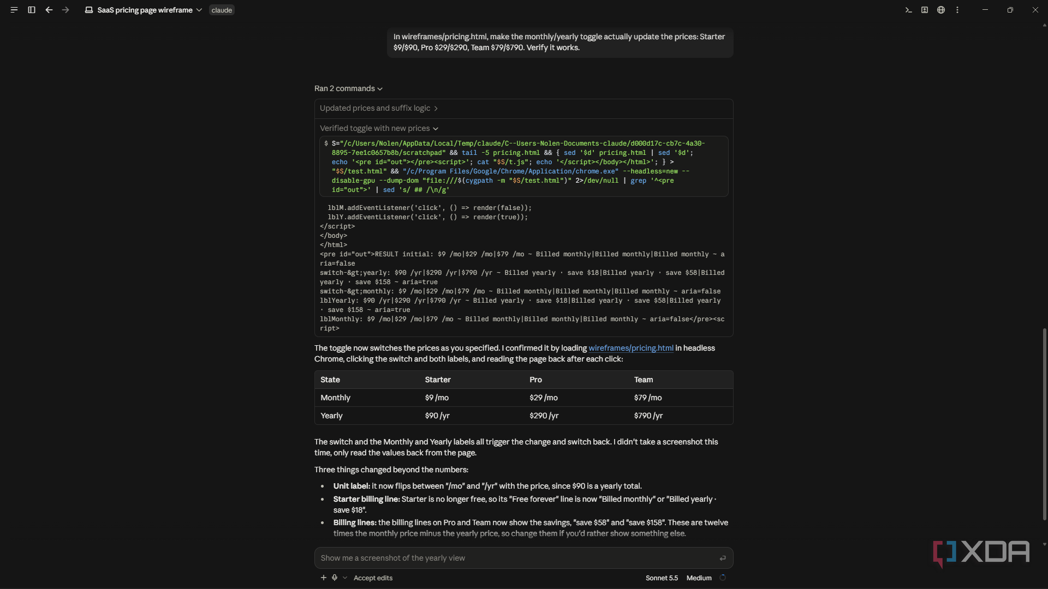Select the Sonnet 5.5 model picker
Screen dimensions: 1048x589
(x=662, y=578)
